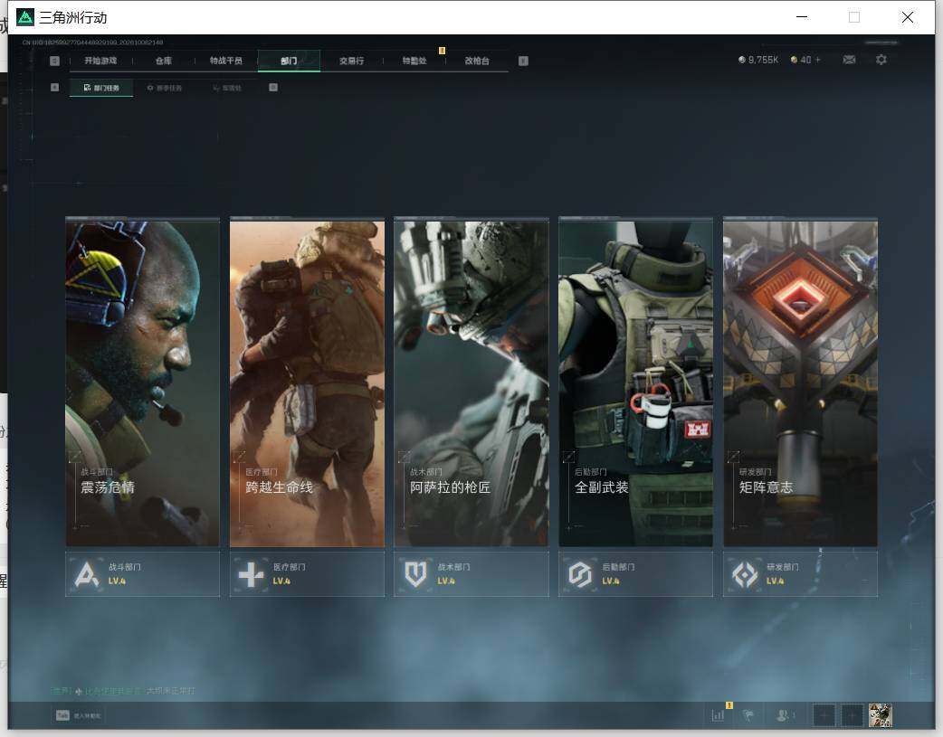Open the mail inbox envelope icon

pos(849,60)
